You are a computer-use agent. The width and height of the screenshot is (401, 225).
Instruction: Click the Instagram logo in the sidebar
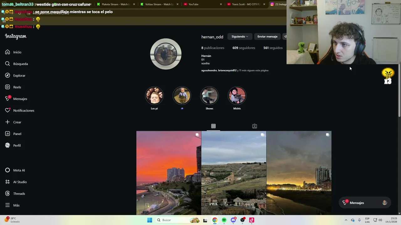click(x=16, y=36)
